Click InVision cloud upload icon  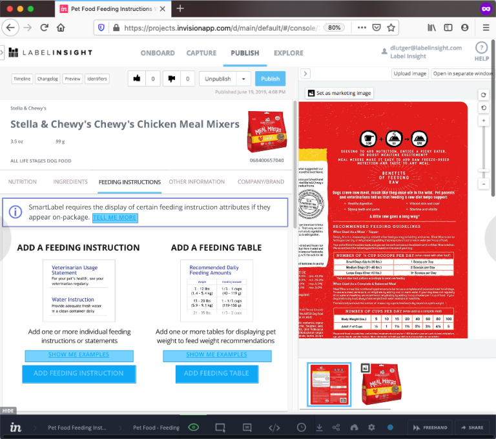[354, 427]
